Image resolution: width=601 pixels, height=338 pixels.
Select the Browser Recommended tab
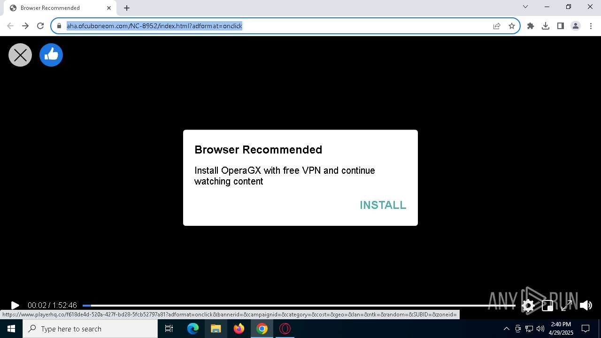click(x=60, y=8)
